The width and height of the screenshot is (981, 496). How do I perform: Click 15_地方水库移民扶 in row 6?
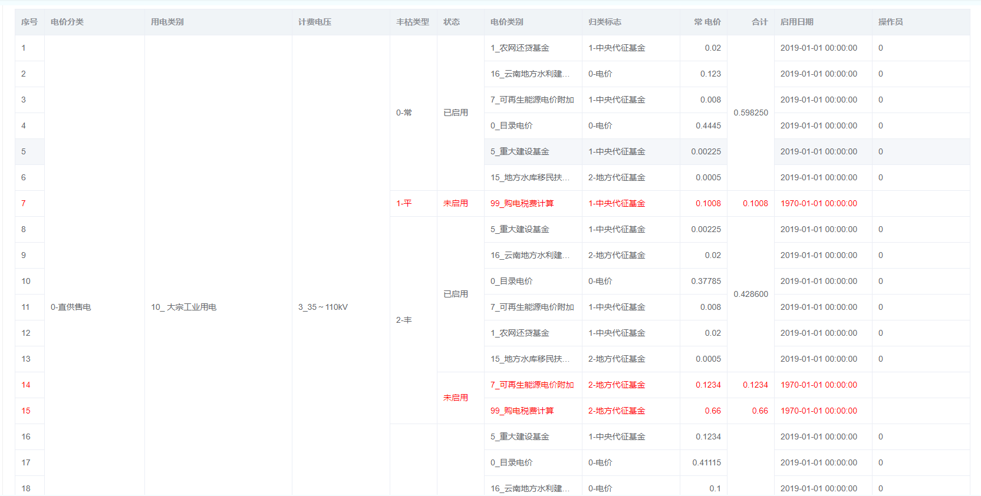[530, 177]
